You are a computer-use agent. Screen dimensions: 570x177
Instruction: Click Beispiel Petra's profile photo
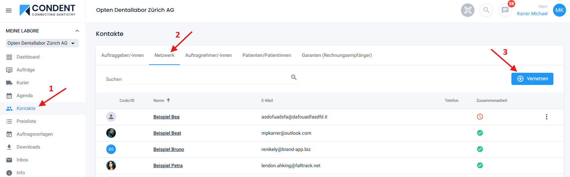tap(111, 165)
